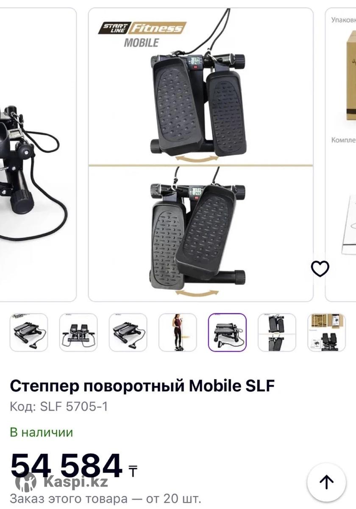Select first thumbnail of stepper with cords

(x=29, y=333)
